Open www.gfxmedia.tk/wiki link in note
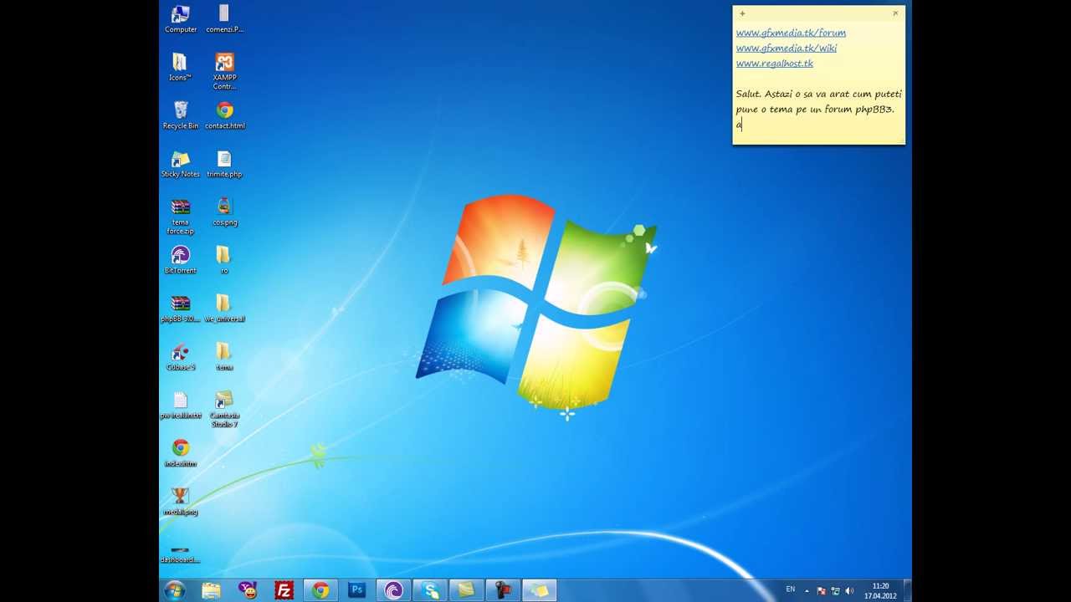1071x602 pixels. 787,48
